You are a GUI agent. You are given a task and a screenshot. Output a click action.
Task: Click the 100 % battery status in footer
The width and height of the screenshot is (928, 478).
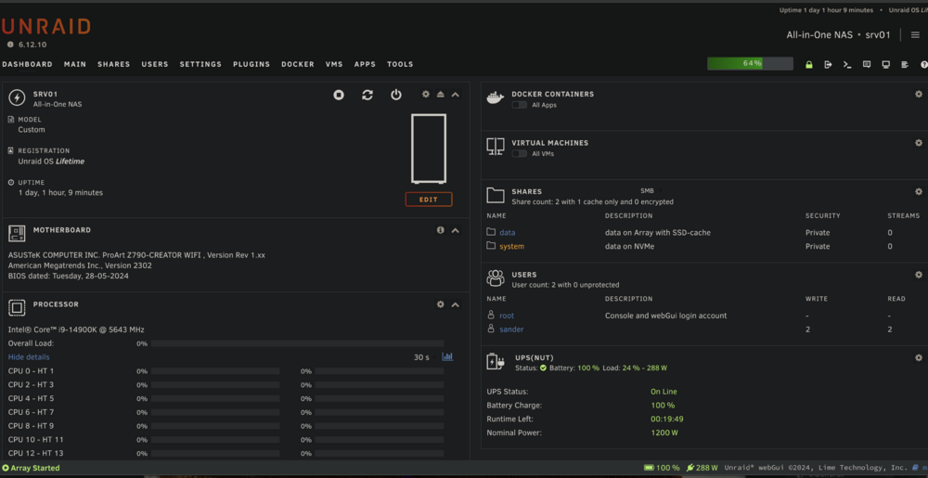point(662,468)
